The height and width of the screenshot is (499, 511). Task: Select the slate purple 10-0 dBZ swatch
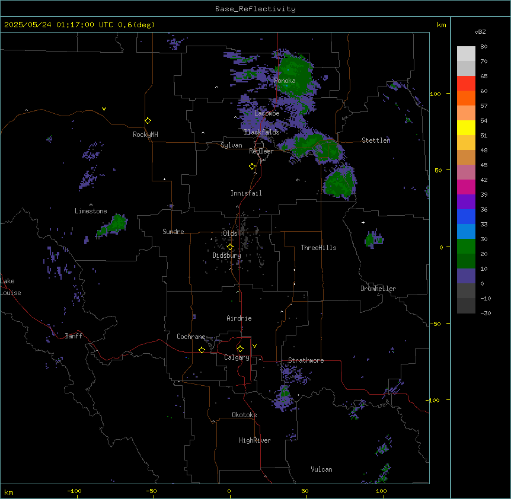(x=466, y=276)
